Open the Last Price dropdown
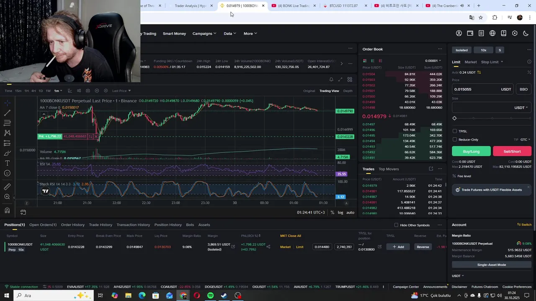This screenshot has width=536, height=301. (121, 91)
